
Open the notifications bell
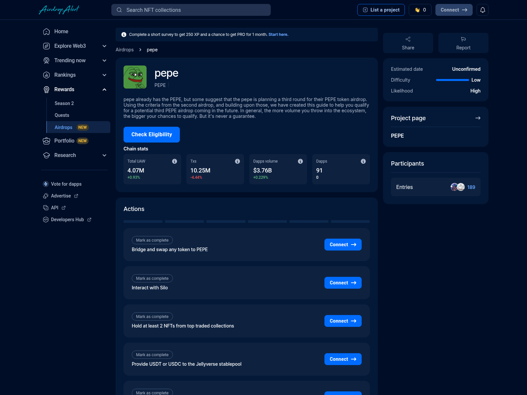pyautogui.click(x=483, y=10)
